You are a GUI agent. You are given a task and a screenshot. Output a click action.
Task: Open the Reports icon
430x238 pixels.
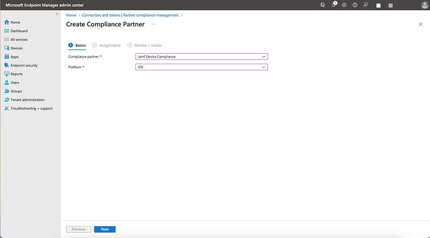[x=6, y=74]
